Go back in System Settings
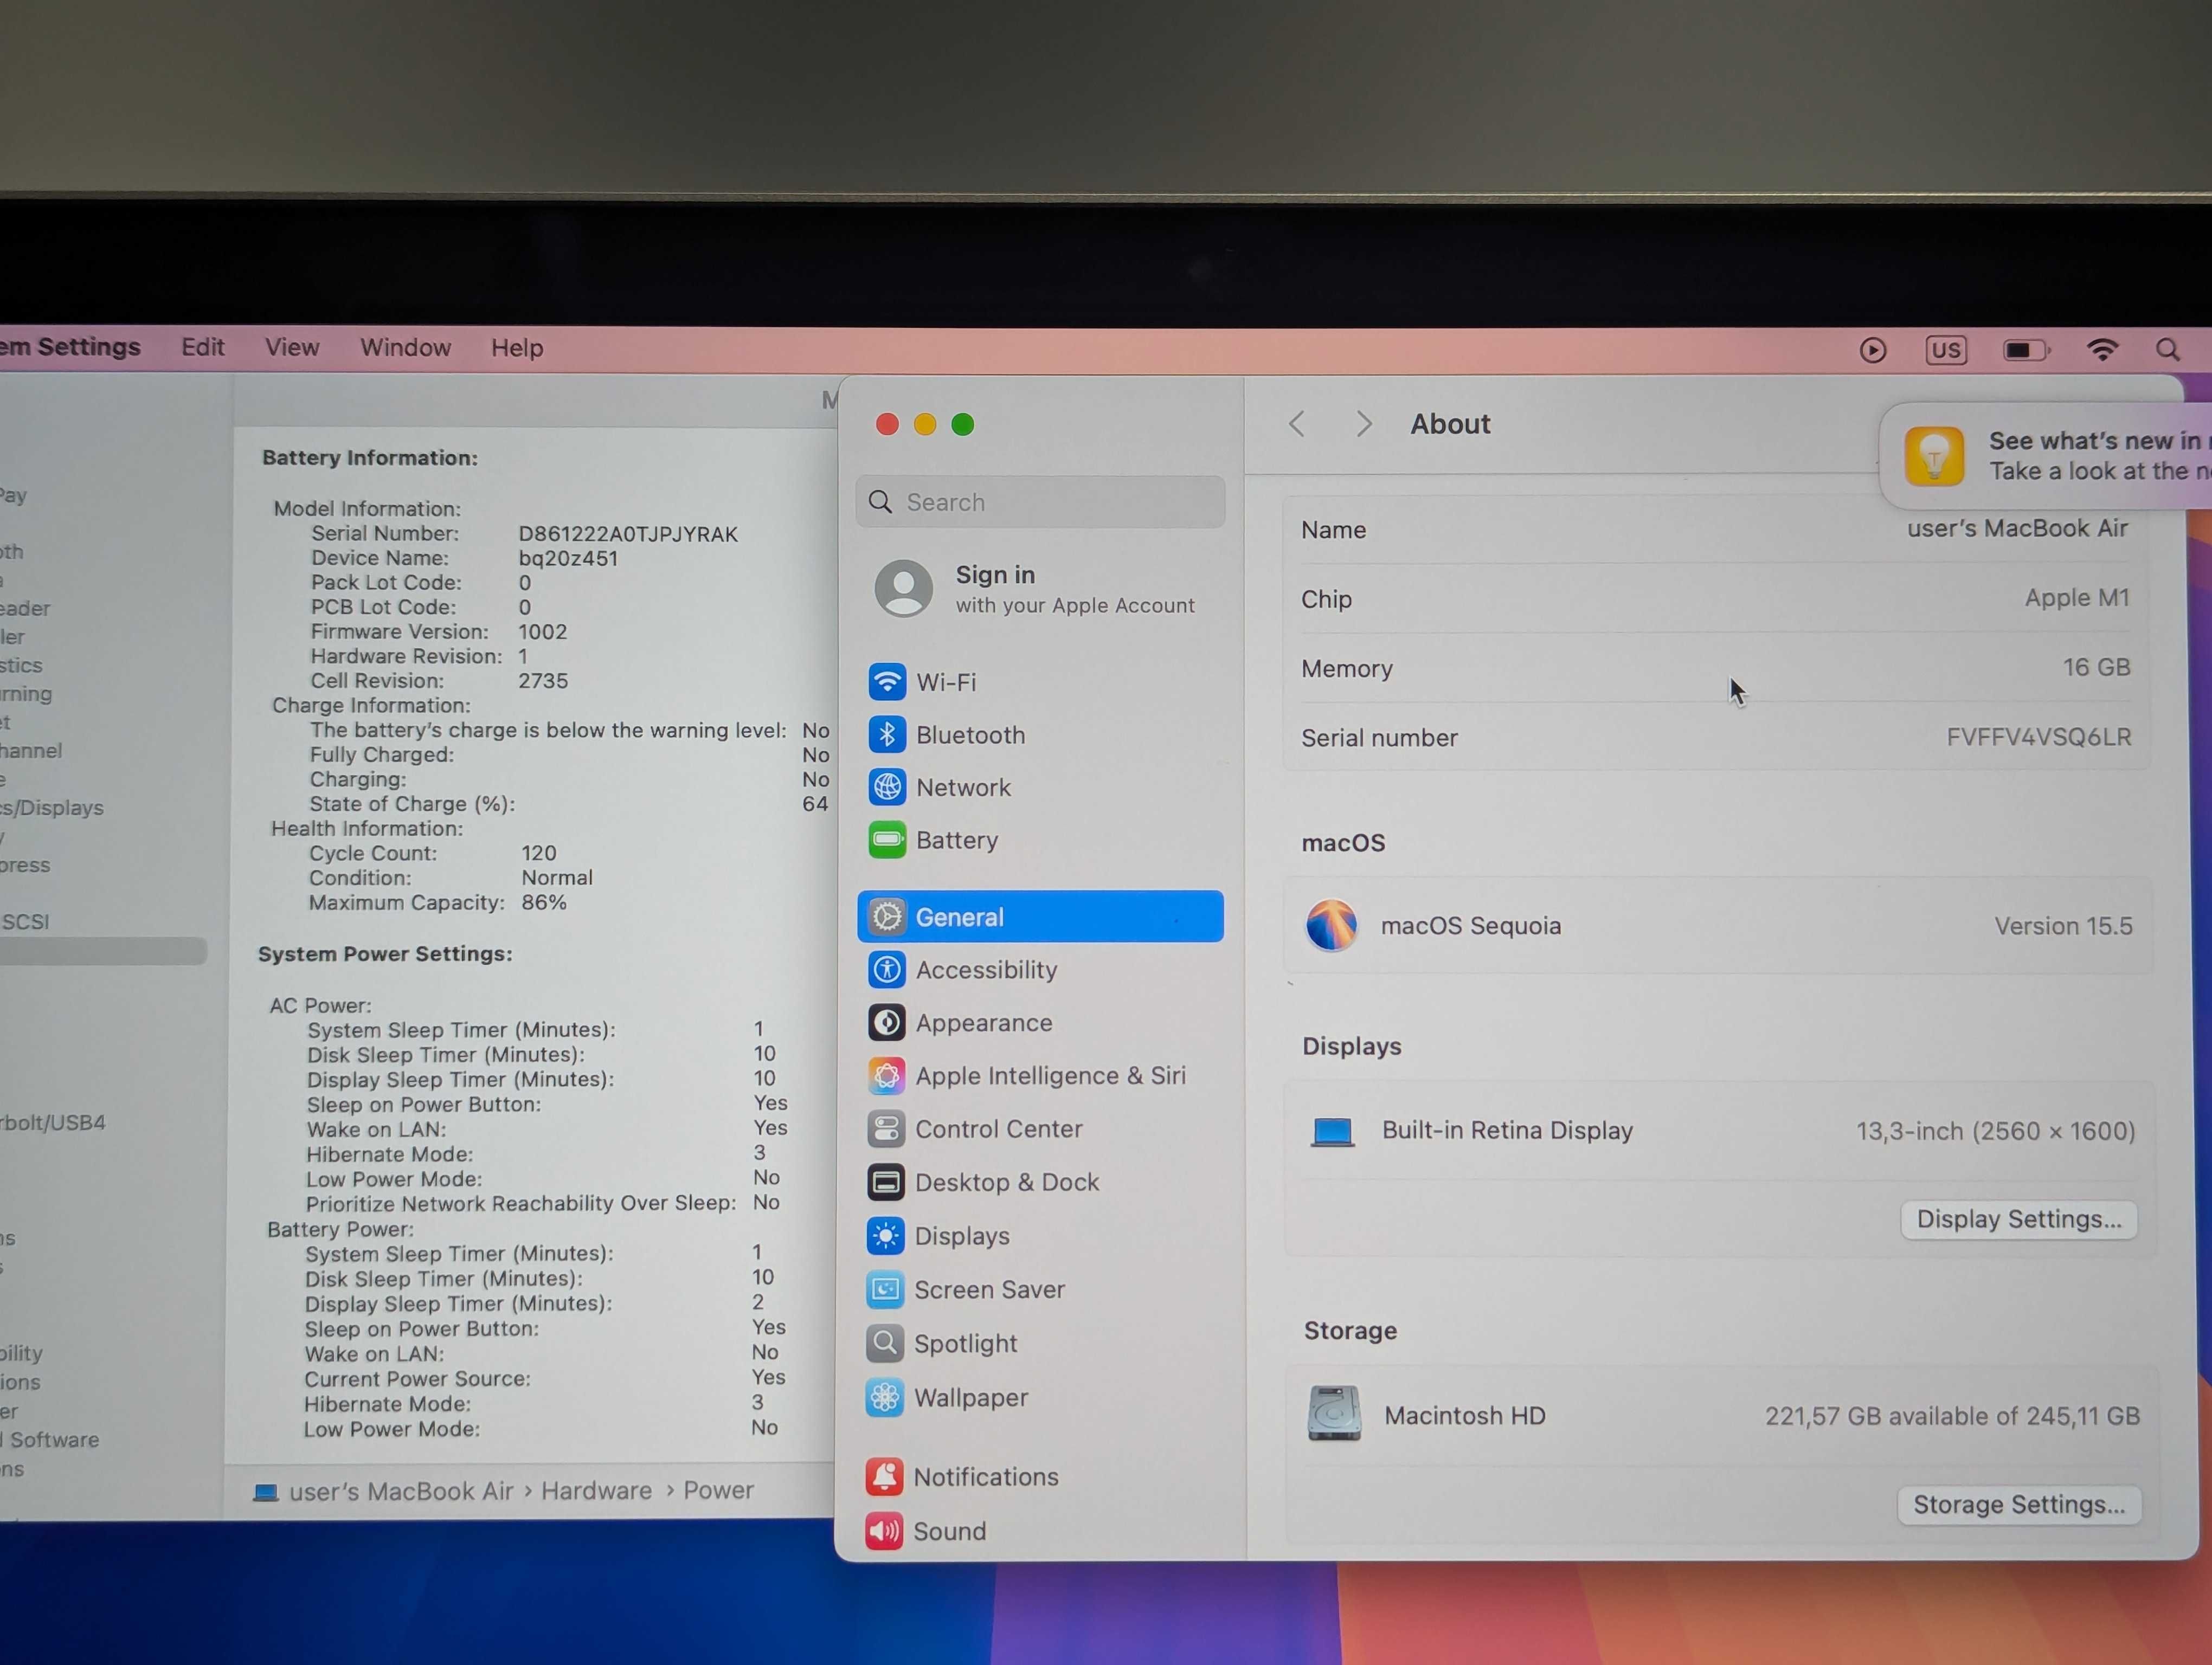Screen dimensions: 2212x1665 pyautogui.click(x=1297, y=424)
